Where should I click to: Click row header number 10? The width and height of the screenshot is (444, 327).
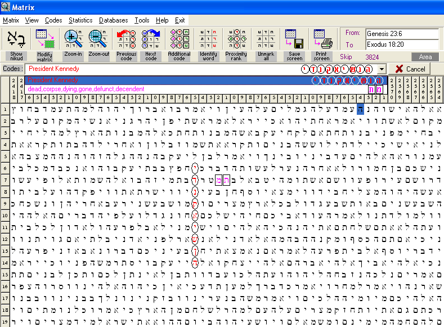click(5, 216)
